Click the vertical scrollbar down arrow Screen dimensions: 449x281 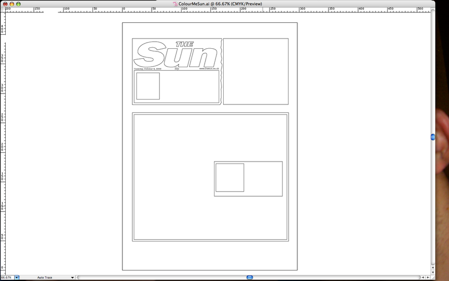[x=433, y=272]
